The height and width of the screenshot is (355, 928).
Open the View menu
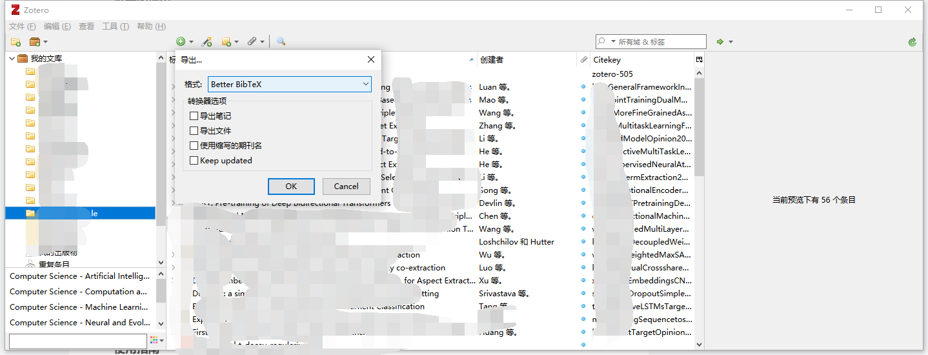86,26
